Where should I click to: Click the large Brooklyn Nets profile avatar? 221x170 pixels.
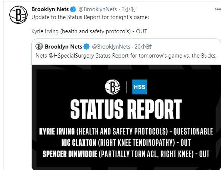click(18, 15)
